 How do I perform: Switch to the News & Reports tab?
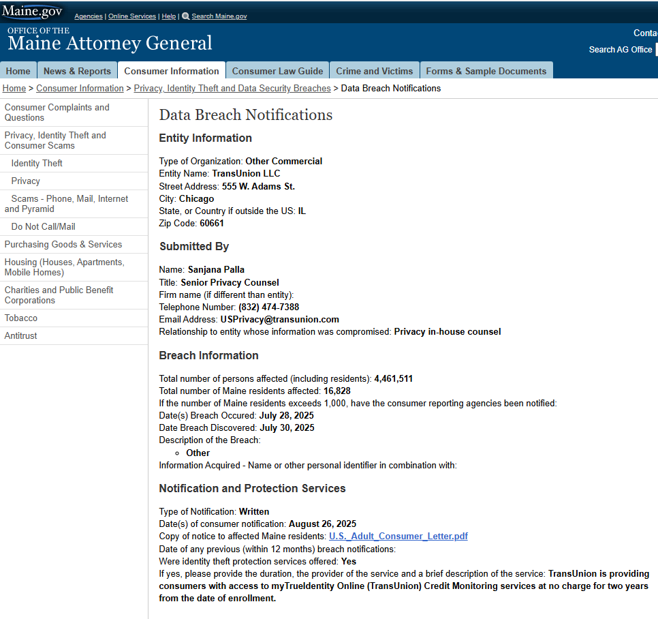tap(77, 71)
